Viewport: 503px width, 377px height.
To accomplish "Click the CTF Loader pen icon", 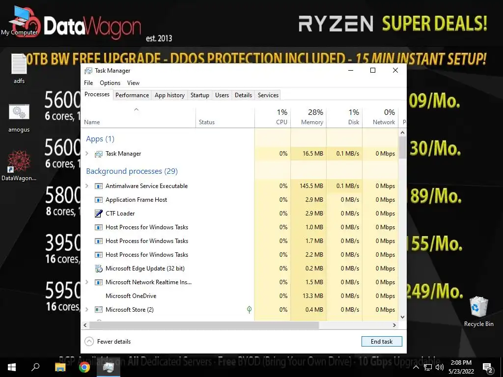I will [x=98, y=214].
